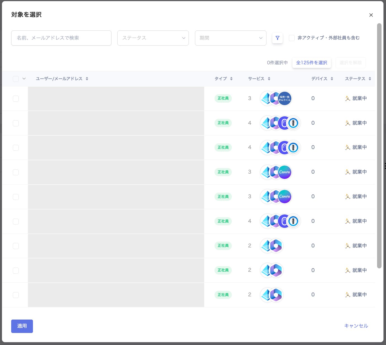Enable 非アクティブ・外部社員も含む checkbox
386x345 pixels.
click(x=292, y=38)
